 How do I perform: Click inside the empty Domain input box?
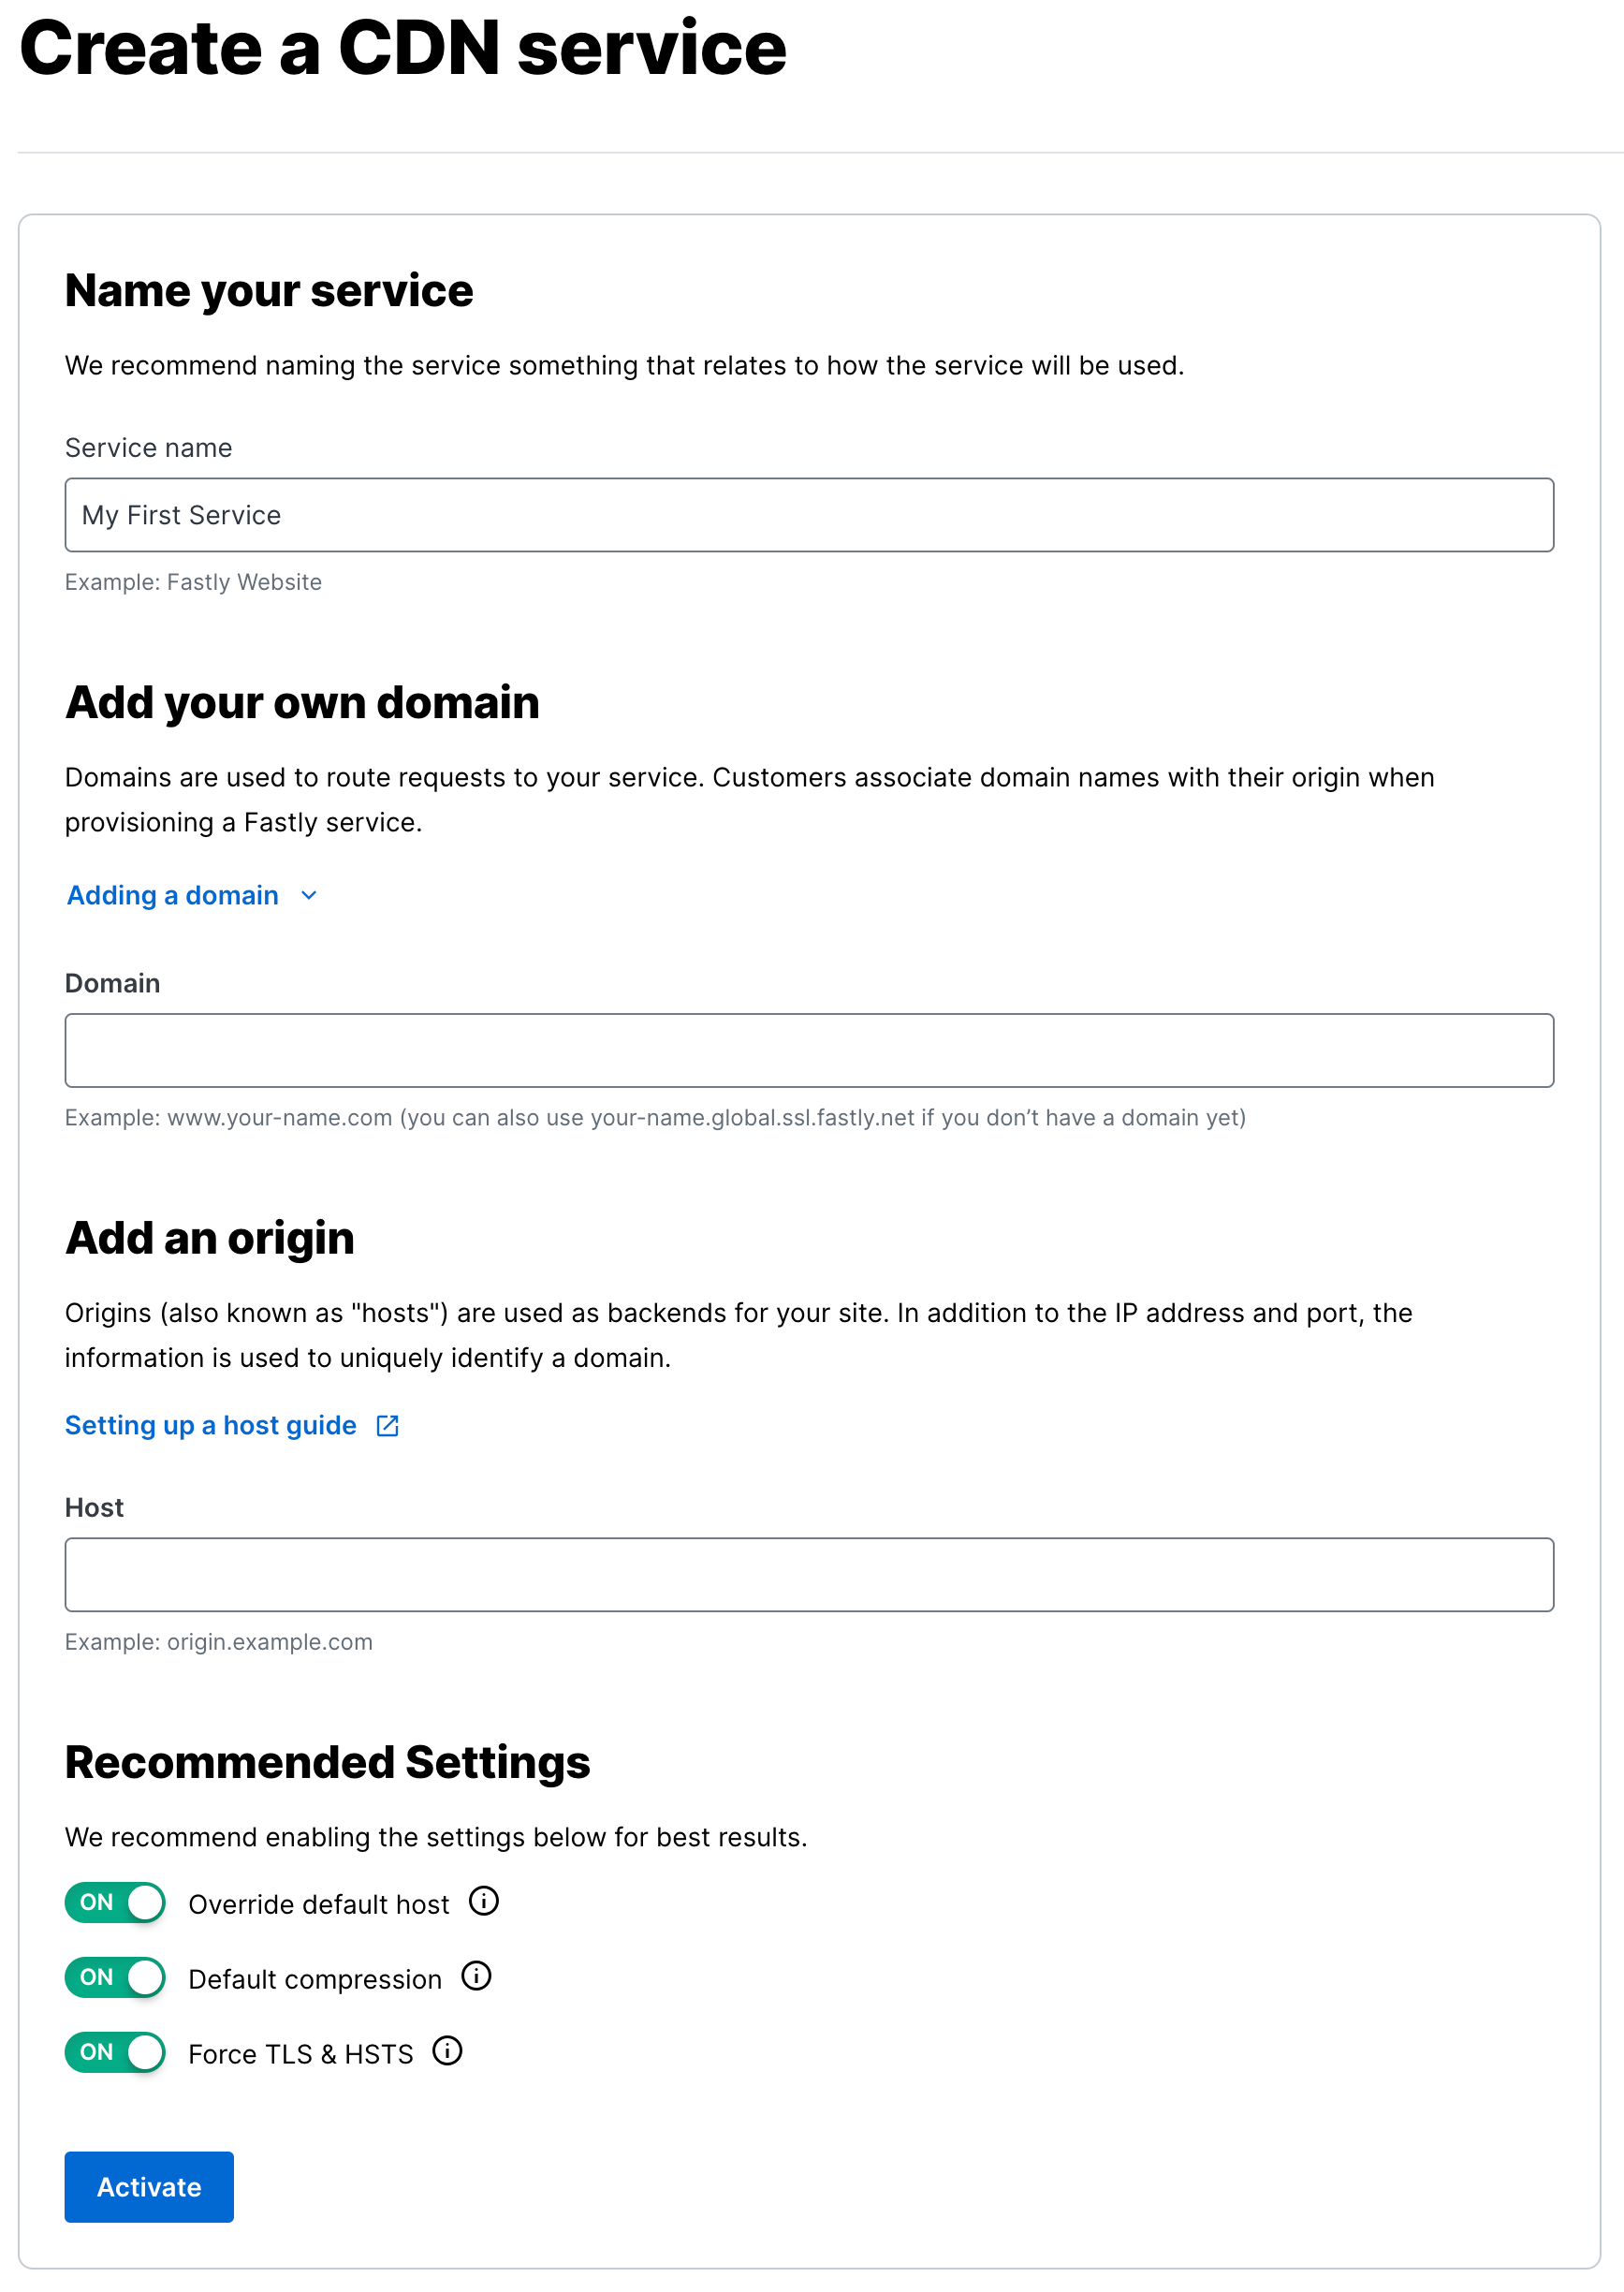click(808, 1050)
